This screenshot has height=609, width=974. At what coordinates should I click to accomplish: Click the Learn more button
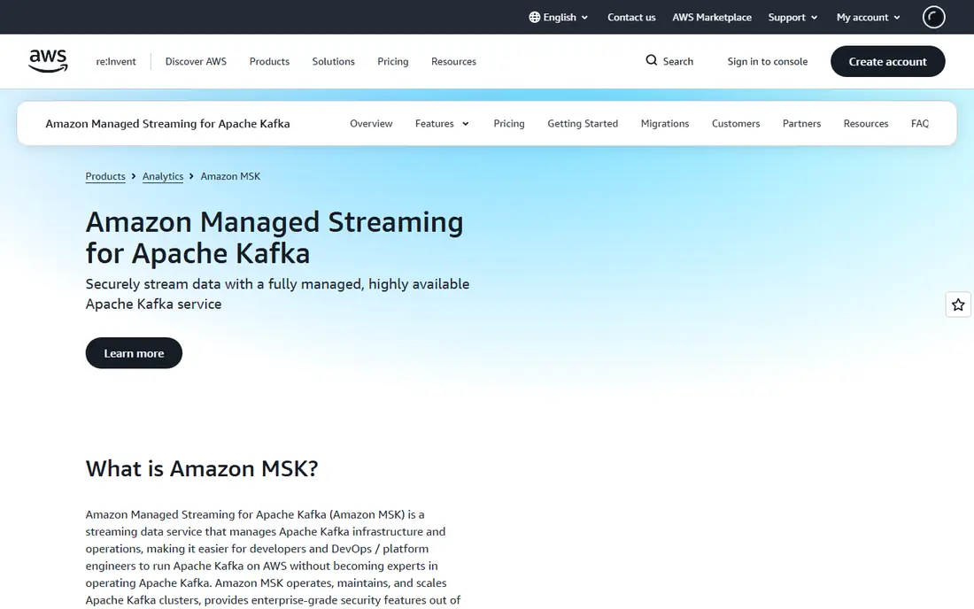pos(134,353)
